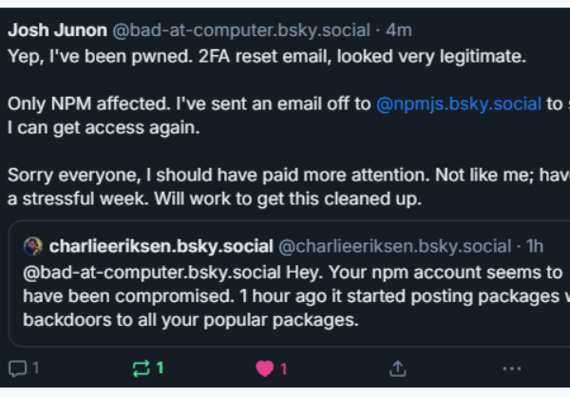Open the three-dot more options menu
570x397 pixels.
click(512, 368)
